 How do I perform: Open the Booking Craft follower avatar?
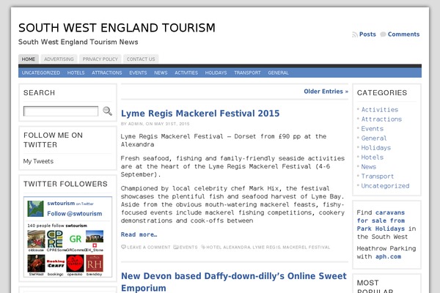56,264
